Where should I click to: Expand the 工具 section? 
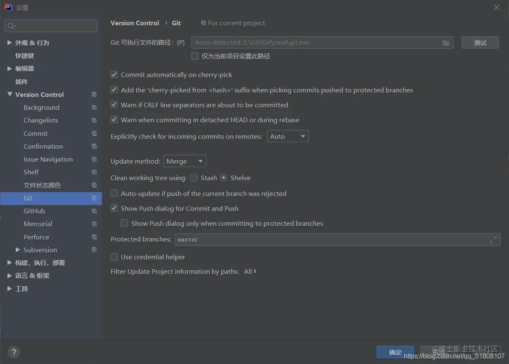pos(10,289)
